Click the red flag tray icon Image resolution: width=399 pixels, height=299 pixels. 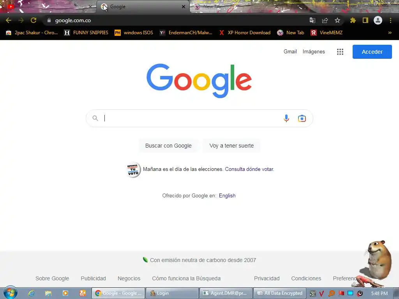pos(341,293)
